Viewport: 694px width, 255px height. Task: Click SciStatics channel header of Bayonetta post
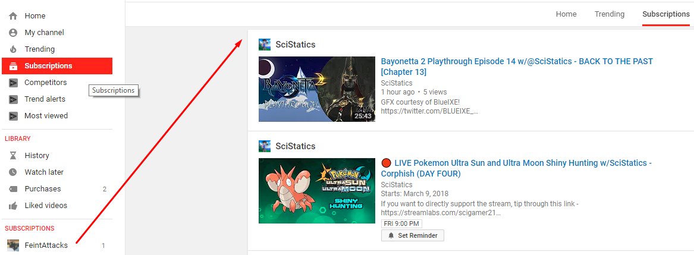295,44
